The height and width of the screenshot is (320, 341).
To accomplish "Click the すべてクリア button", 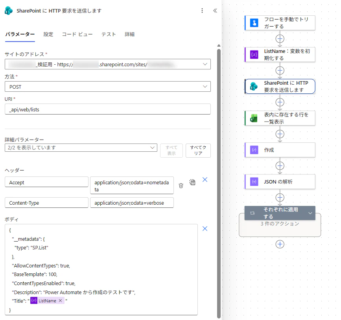I will coord(198,150).
